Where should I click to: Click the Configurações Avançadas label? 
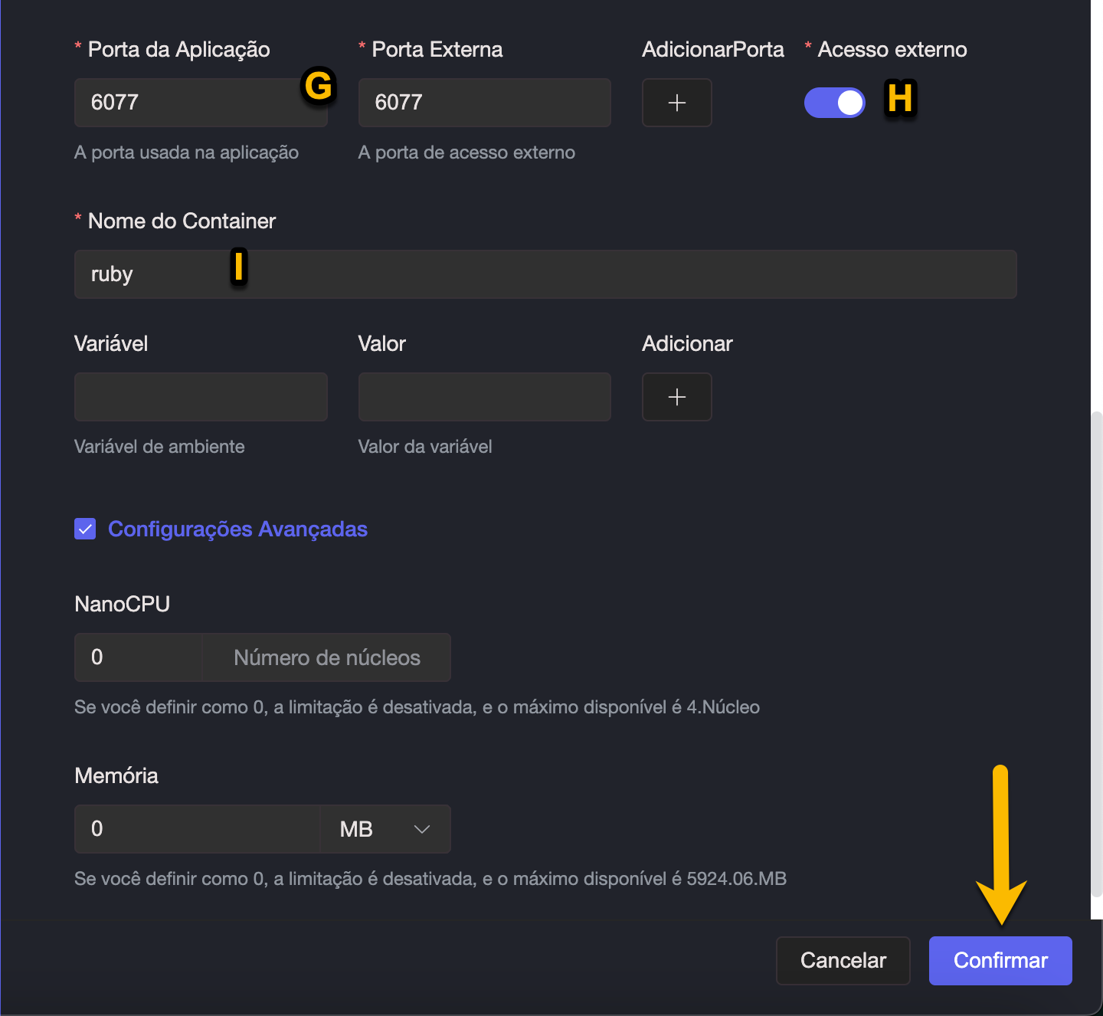click(x=237, y=529)
